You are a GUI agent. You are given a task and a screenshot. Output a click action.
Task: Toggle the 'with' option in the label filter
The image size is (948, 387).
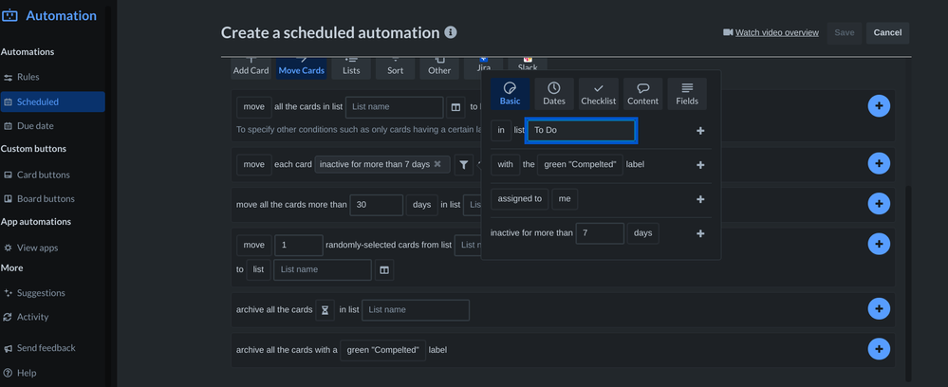click(x=506, y=164)
